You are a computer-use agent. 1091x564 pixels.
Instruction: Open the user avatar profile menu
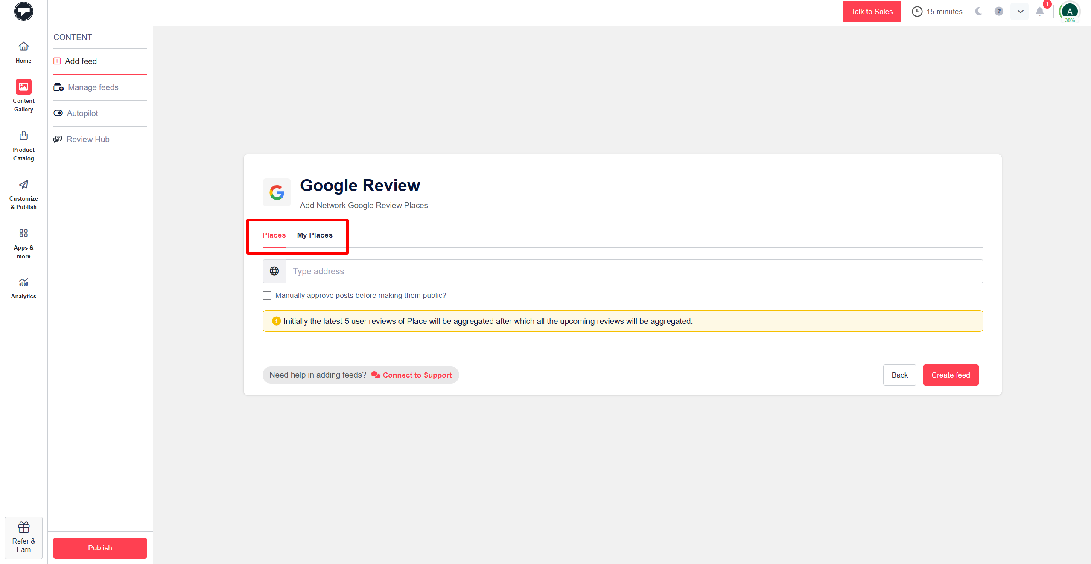pyautogui.click(x=1070, y=12)
